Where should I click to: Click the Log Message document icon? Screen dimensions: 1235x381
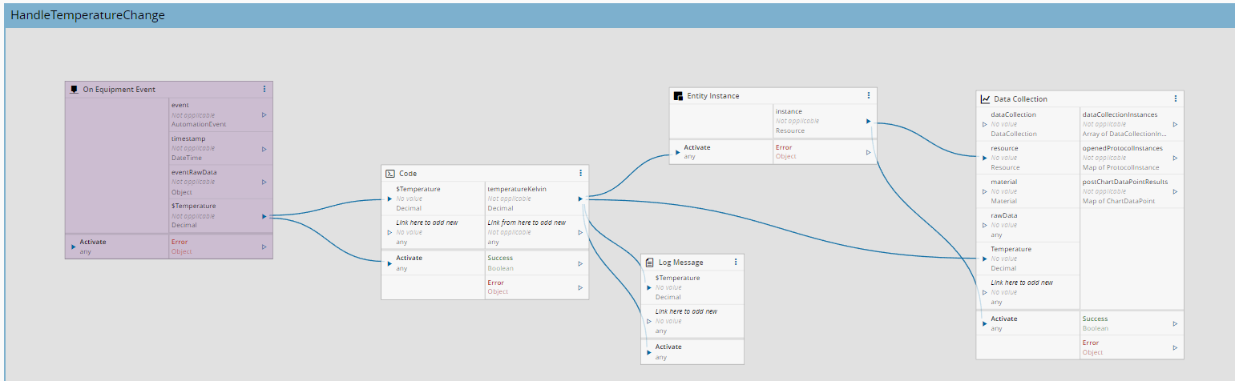pyautogui.click(x=650, y=262)
